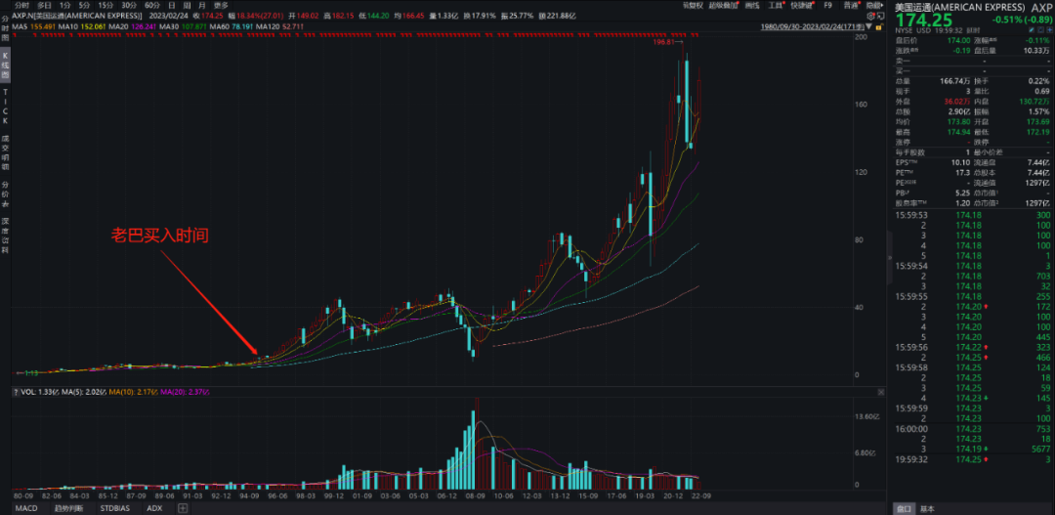This screenshot has width=1055, height=515.
Task: Pop out chart window icon
Action: point(881,16)
